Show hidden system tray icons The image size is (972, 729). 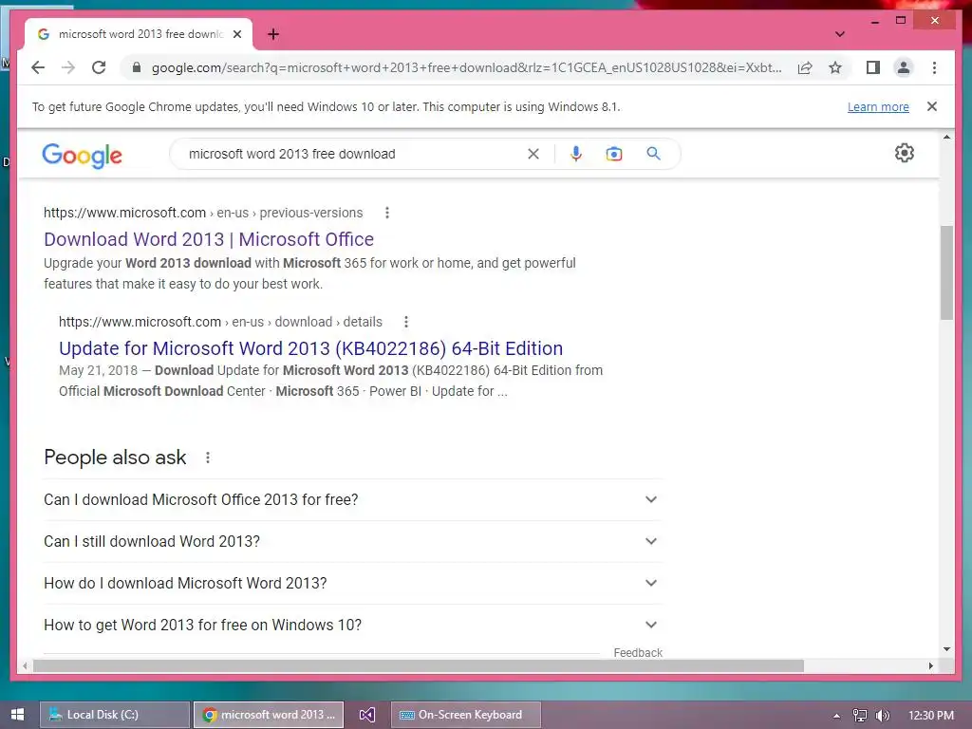click(836, 716)
